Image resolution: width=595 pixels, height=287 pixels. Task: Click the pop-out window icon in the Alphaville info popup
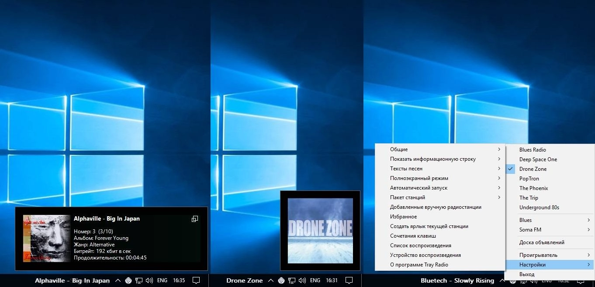coord(195,219)
